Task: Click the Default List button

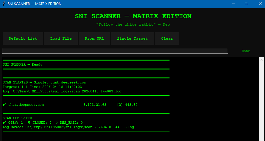Action: coord(23,38)
